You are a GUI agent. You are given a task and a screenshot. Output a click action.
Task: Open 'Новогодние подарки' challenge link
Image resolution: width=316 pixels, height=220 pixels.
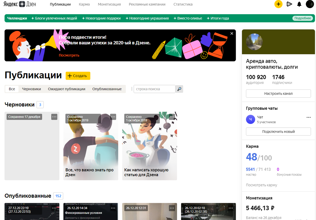101,18
